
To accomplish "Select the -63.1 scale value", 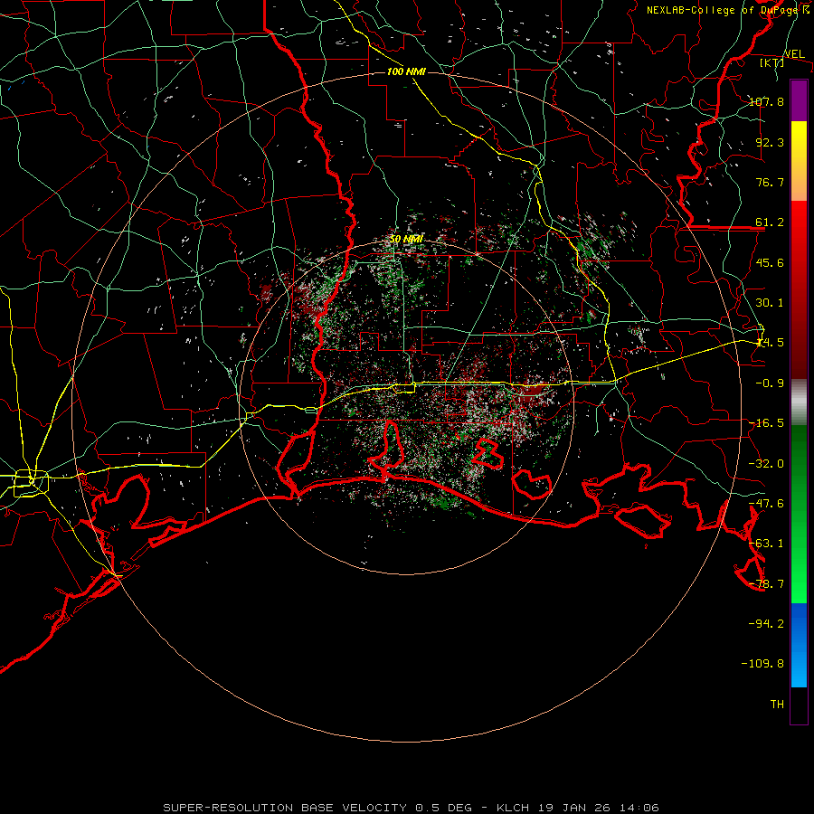I will pyautogui.click(x=766, y=544).
